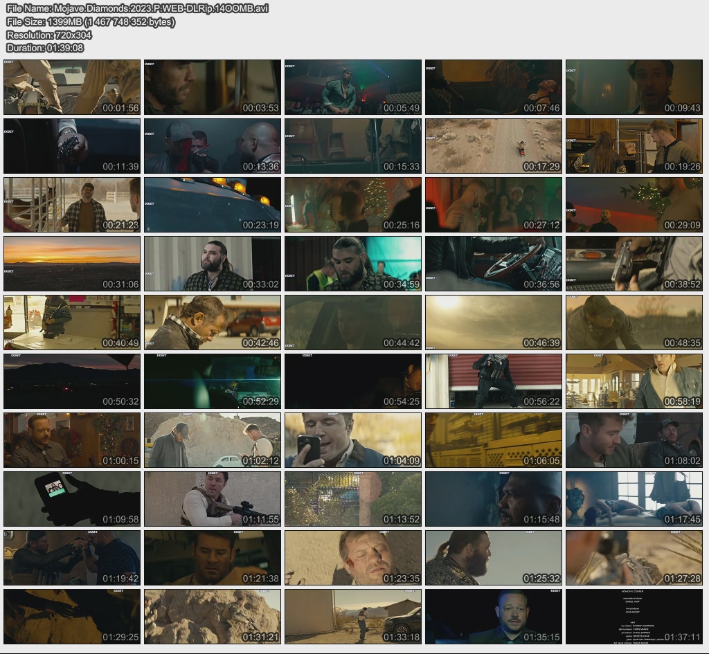Open the sunset frame at 00:31:06

[72, 264]
